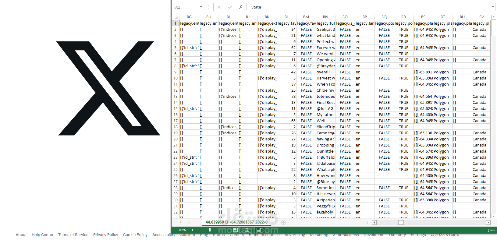Click 'Polygon' cell in row 9

[x=442, y=72]
